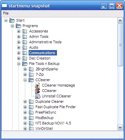Select the highlighted Communications label
This screenshot has height=140, width=125.
click(43, 53)
